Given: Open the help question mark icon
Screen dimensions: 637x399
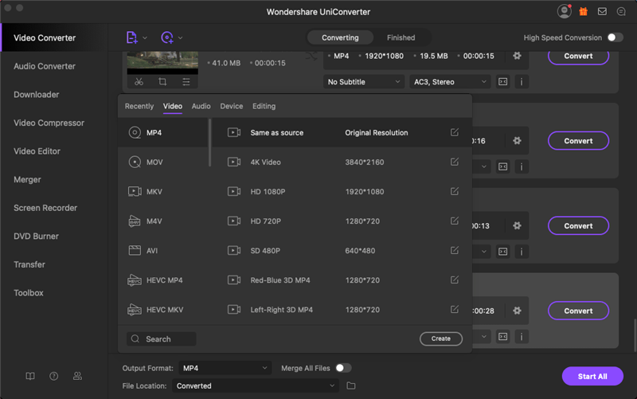Looking at the screenshot, I should [53, 376].
